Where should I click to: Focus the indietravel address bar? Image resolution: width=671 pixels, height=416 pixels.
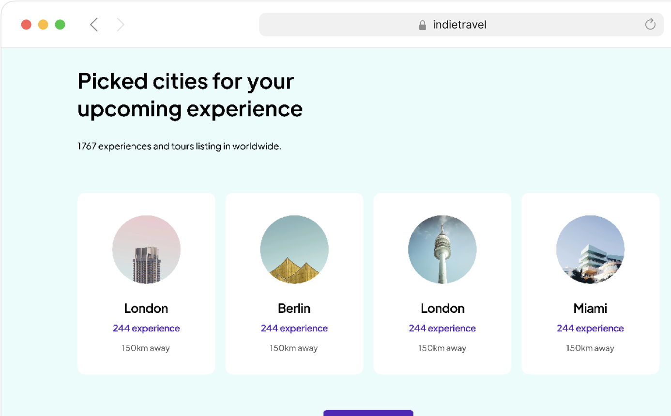coord(460,25)
